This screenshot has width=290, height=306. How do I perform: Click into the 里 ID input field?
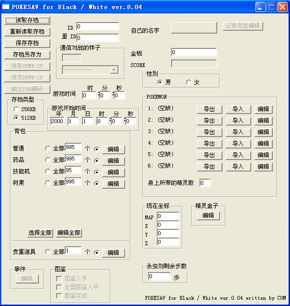tap(97, 38)
